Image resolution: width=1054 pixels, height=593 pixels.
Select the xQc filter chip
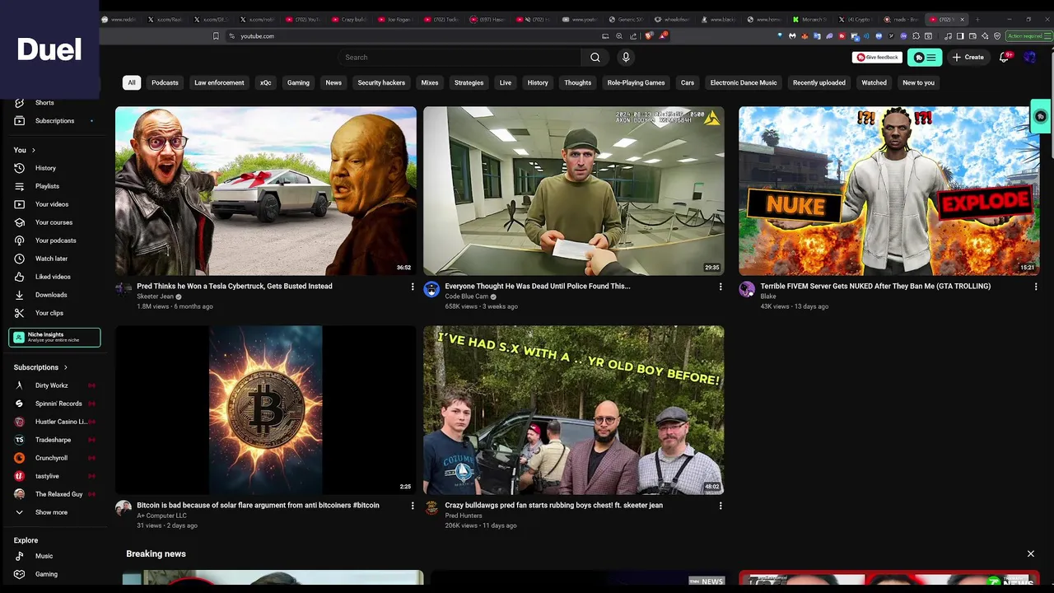(x=265, y=83)
